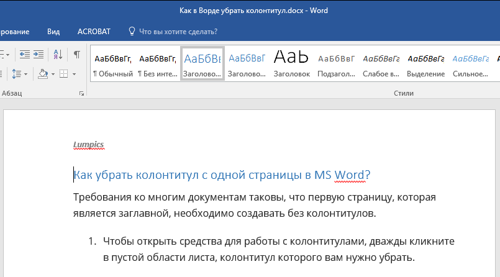500x277 pixels.
Task: Open the Sort text (А-Я) tool
Action: (x=58, y=54)
